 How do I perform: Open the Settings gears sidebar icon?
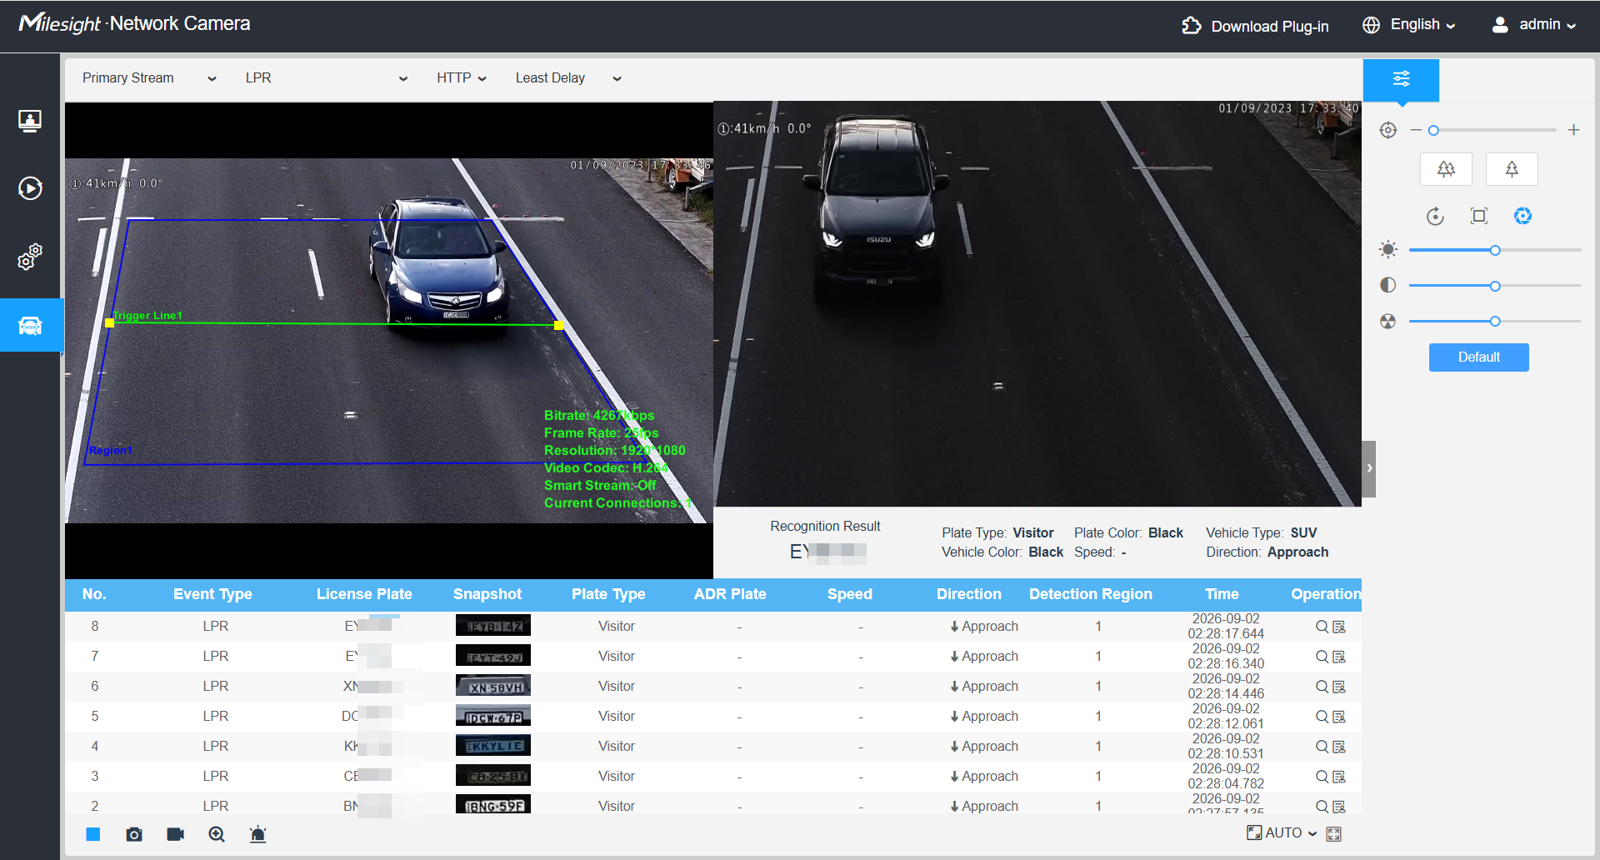click(30, 257)
